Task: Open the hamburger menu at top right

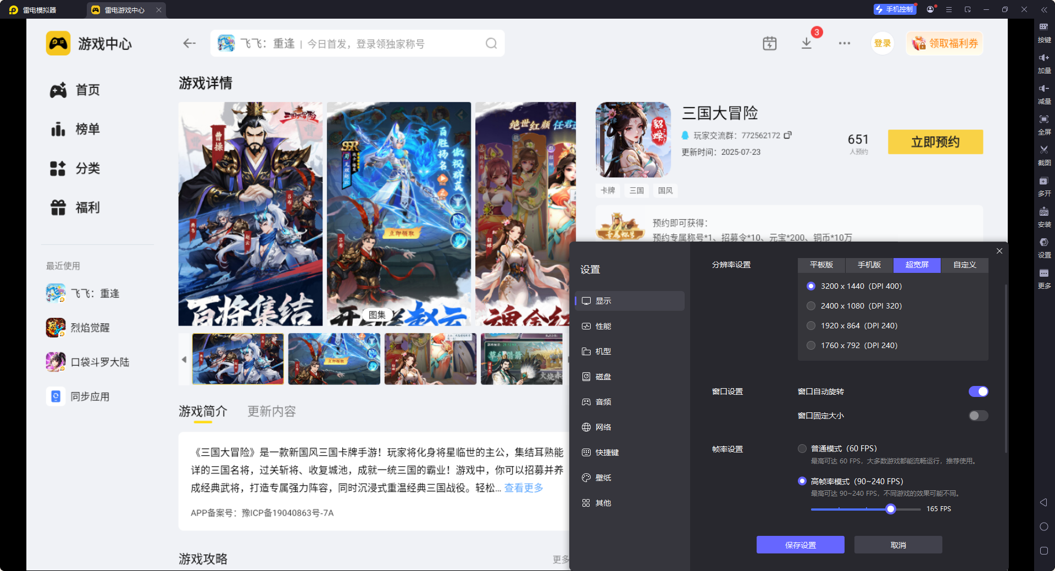Action: (948, 9)
